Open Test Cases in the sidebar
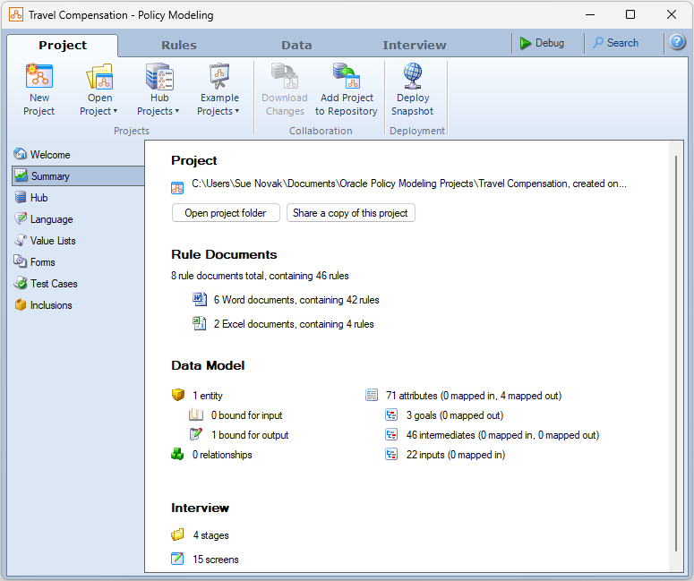This screenshot has height=581, width=694. (x=54, y=284)
